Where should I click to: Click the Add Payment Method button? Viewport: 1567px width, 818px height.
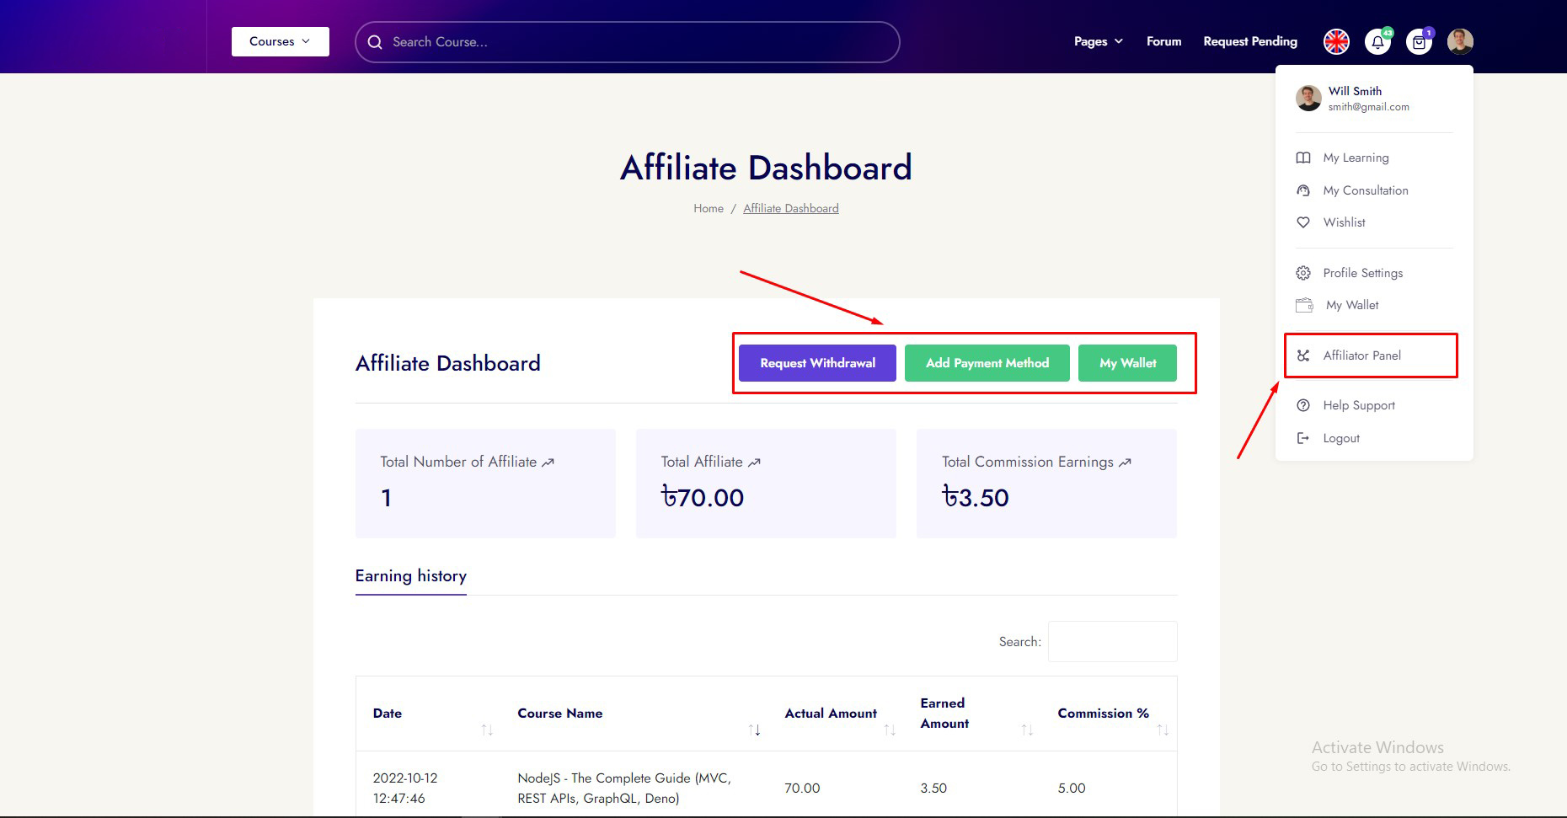[x=987, y=363]
